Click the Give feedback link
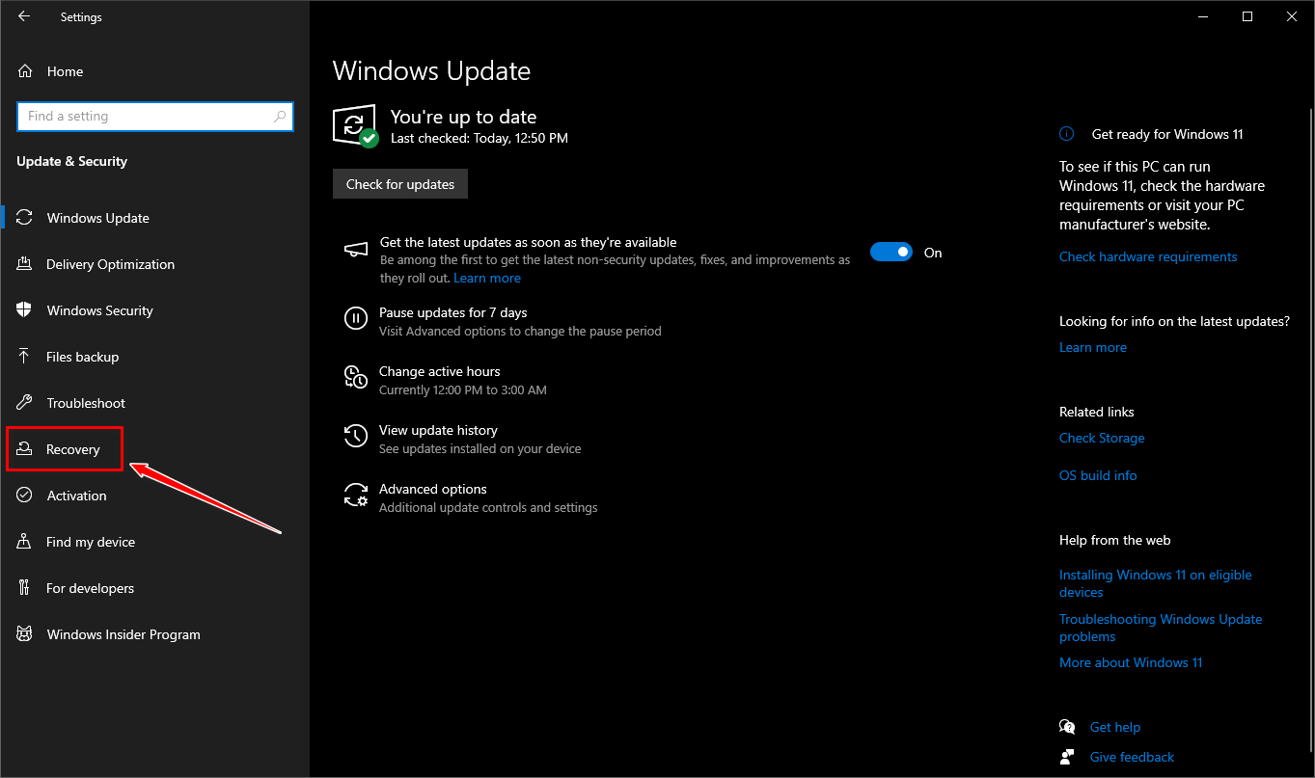 pos(1133,757)
